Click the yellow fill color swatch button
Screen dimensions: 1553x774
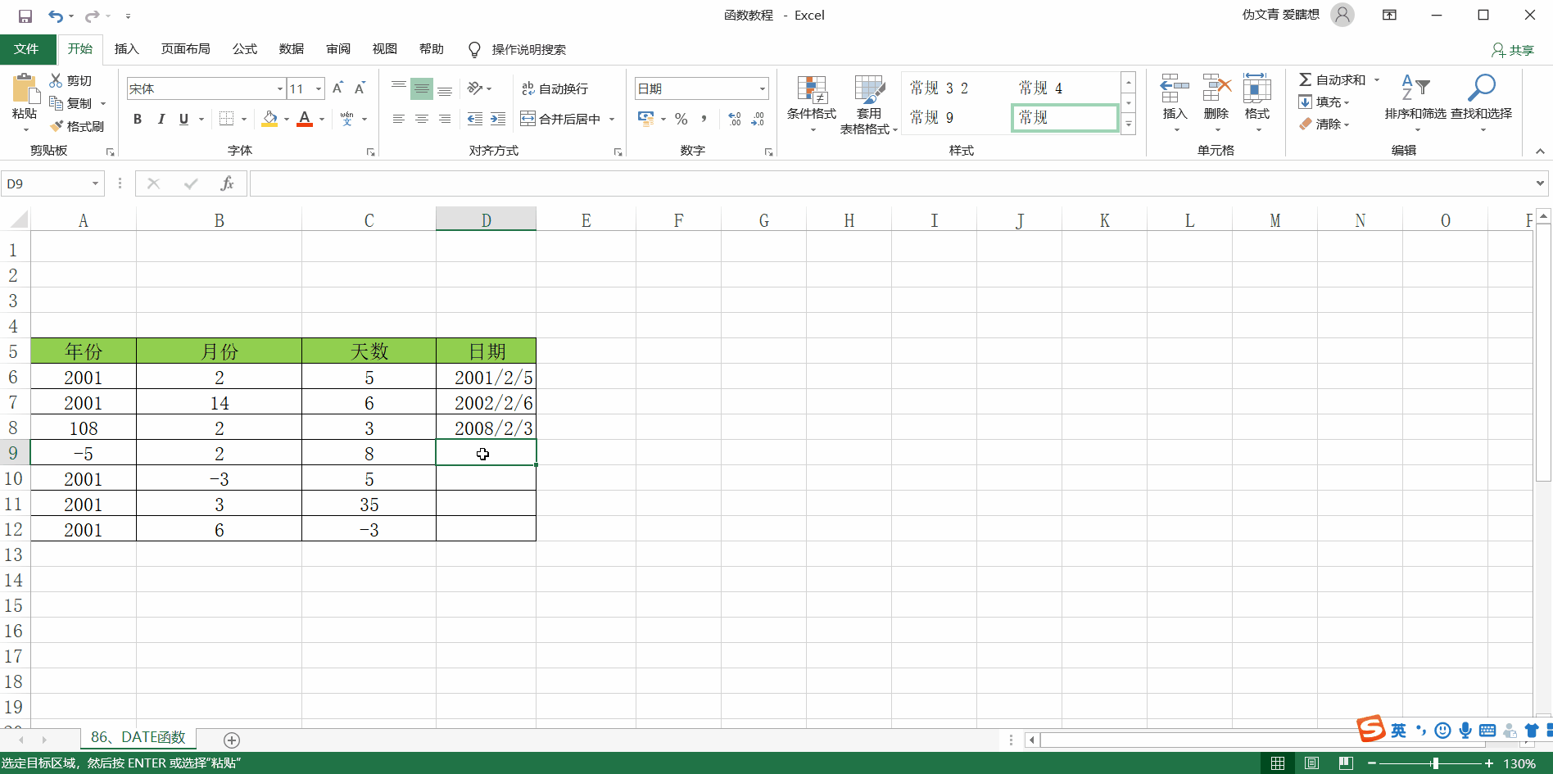point(269,119)
